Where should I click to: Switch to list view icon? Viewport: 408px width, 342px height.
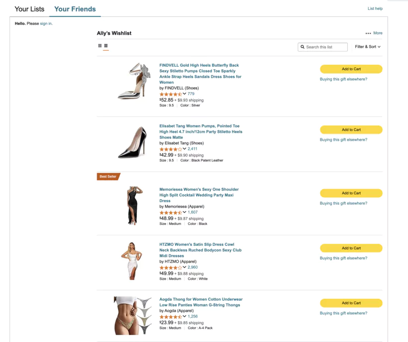(x=106, y=46)
